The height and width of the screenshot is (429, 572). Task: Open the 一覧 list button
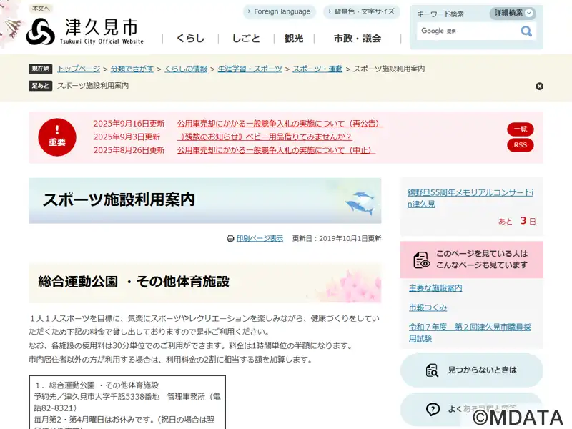[x=520, y=129]
